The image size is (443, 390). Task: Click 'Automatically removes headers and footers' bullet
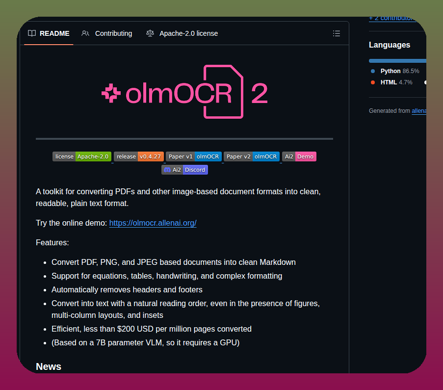coord(127,289)
